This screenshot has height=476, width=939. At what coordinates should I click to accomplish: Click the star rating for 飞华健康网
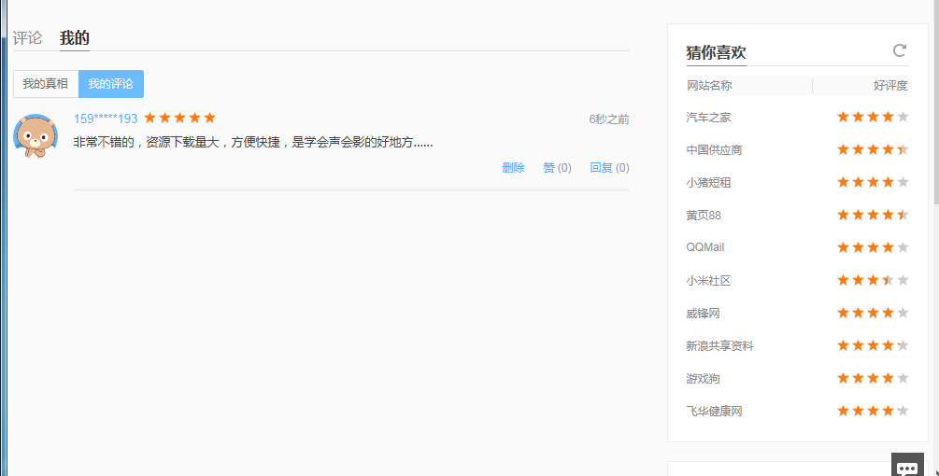pyautogui.click(x=872, y=412)
